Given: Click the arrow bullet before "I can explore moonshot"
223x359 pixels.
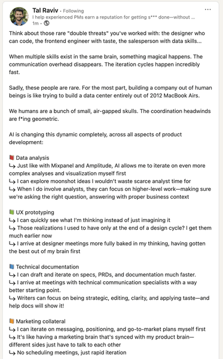Looking at the screenshot, I should point(12,181).
